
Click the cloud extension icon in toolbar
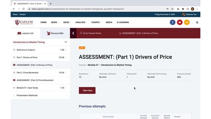pyautogui.click(x=178, y=9)
